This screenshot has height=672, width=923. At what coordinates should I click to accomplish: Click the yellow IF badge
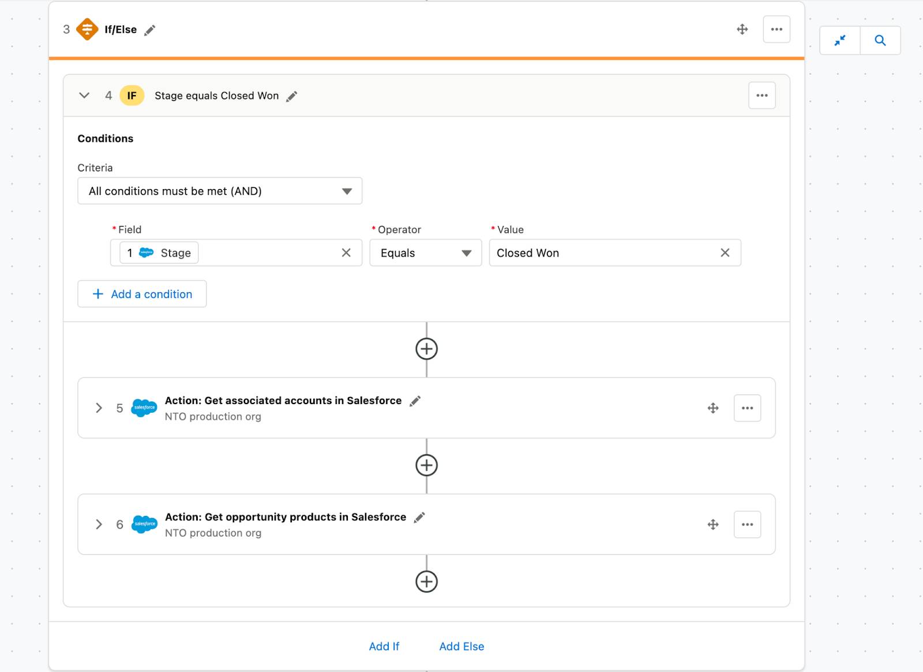132,96
